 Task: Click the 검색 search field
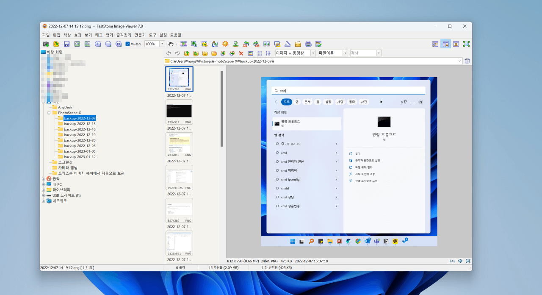(x=363, y=53)
